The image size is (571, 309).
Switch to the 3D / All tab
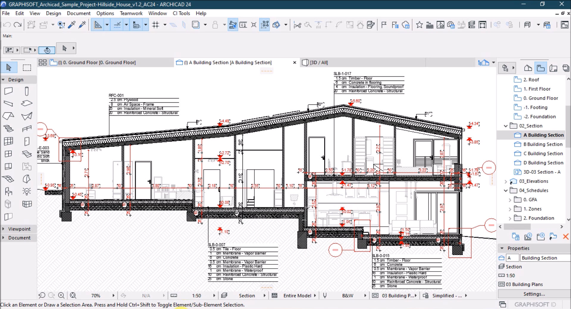coord(319,62)
